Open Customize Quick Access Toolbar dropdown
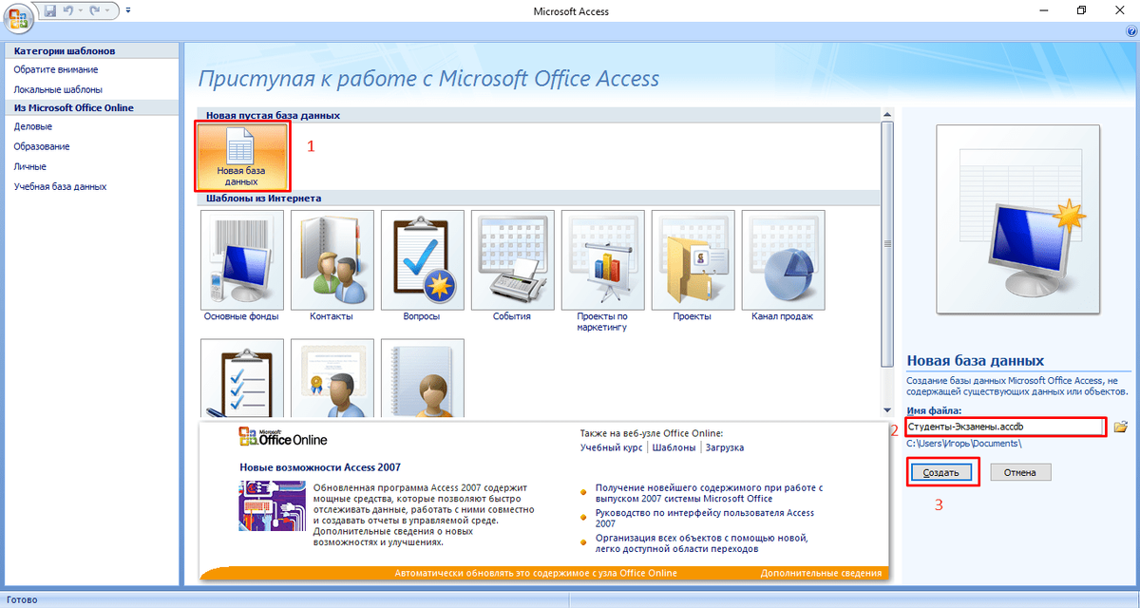The image size is (1140, 608). 128,10
